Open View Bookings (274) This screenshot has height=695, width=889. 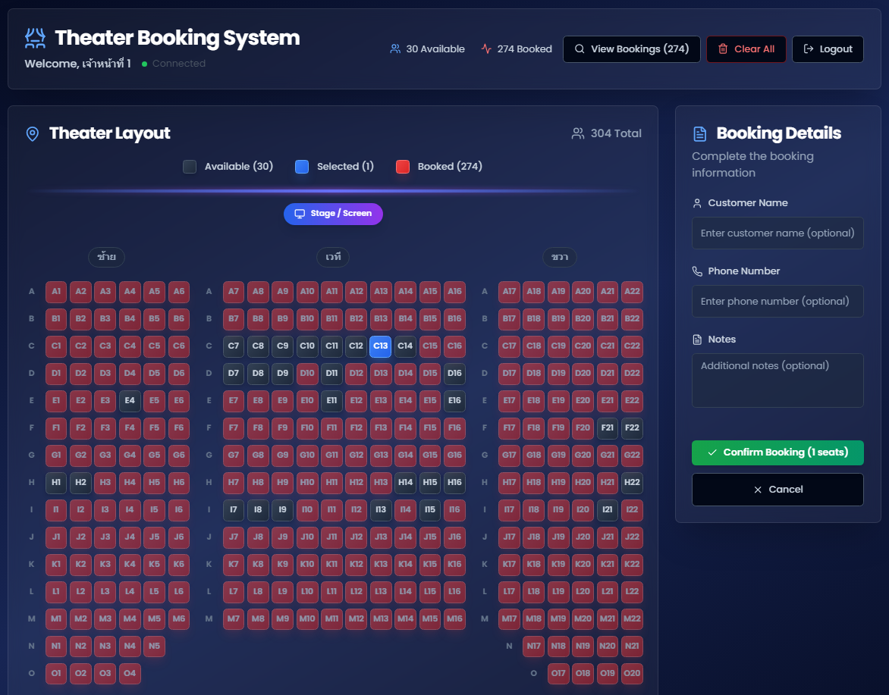pos(632,49)
